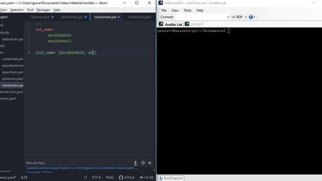Image resolution: width=322 pixels, height=181 pixels.
Task: Open Find menu in Atom
Action: tap(30, 10)
